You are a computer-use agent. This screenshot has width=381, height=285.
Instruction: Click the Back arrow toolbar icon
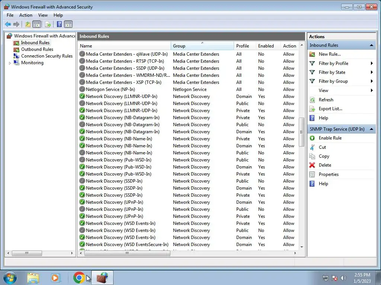tap(8, 24)
